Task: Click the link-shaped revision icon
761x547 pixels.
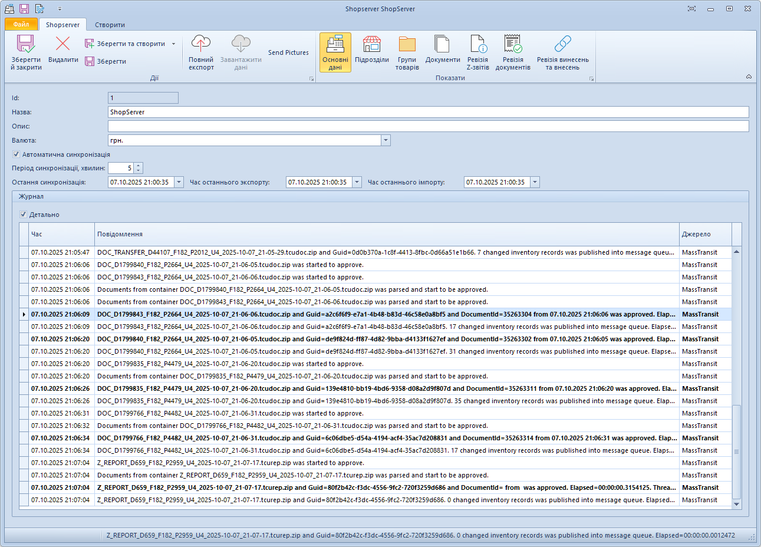Action: (562, 45)
